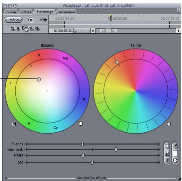The image size is (182, 181).
Task: Click the Teinte wheel triangle indicator
Action: [x=117, y=62]
